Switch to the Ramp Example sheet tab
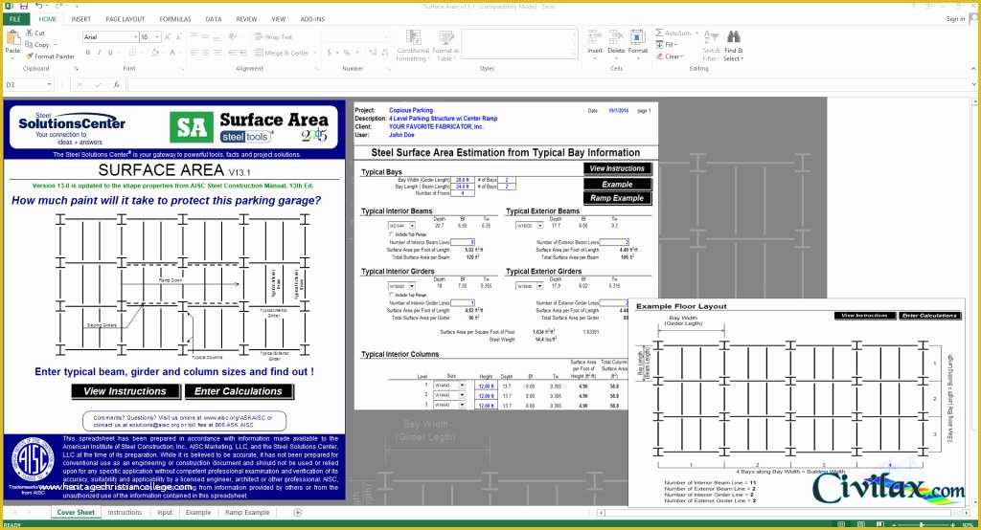Viewport: 981px width, 530px height. point(247,513)
